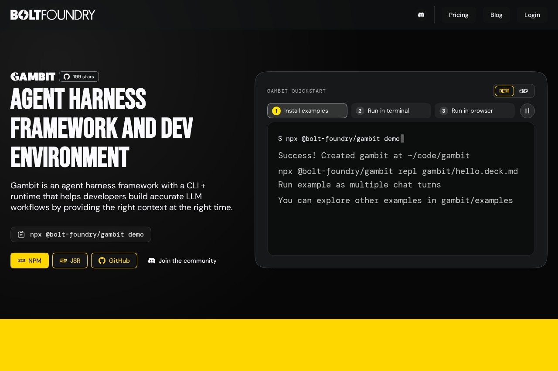The height and width of the screenshot is (371, 558).
Task: Click the Bolt Foundry logo
Action: click(53, 15)
